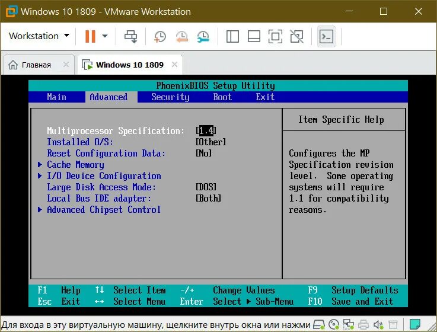
Task: Open the Main BIOS menu
Action: point(56,97)
